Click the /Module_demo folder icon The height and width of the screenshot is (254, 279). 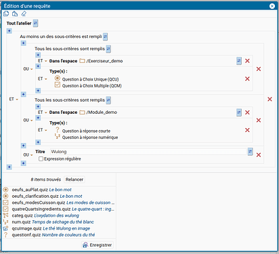coord(82,112)
